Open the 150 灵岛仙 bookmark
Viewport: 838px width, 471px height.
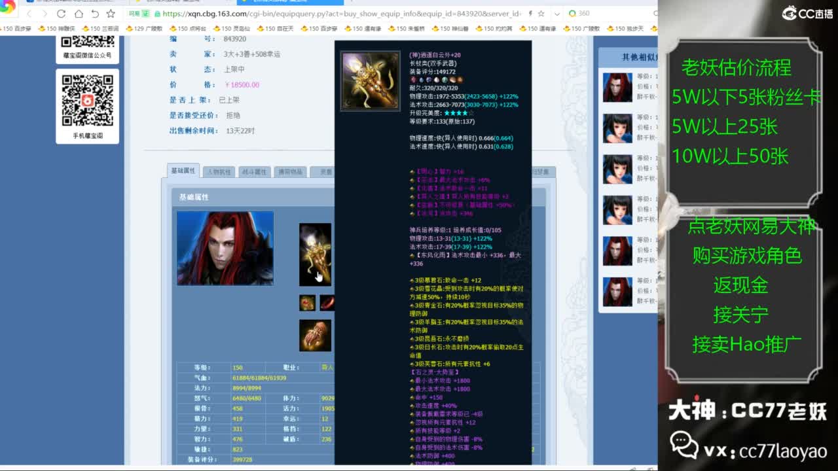click(x=232, y=29)
